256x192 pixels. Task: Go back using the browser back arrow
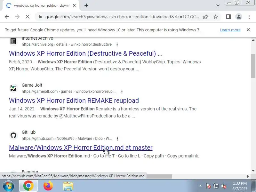(7, 17)
